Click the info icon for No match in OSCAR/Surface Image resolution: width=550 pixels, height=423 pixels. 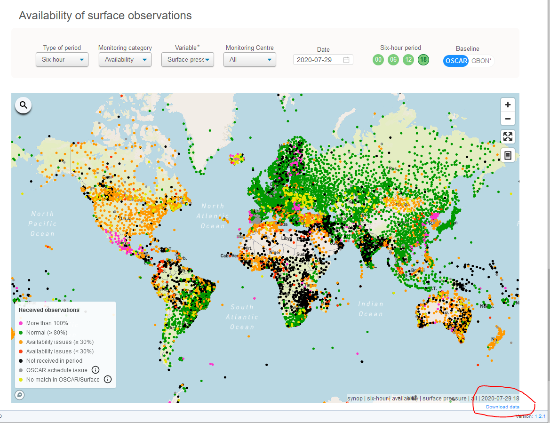pyautogui.click(x=108, y=379)
